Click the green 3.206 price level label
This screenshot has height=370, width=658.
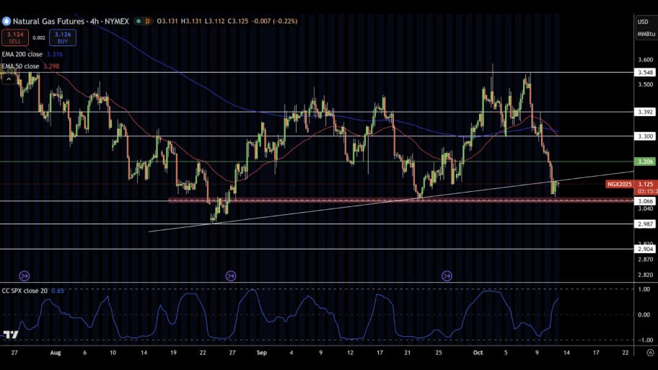(644, 162)
